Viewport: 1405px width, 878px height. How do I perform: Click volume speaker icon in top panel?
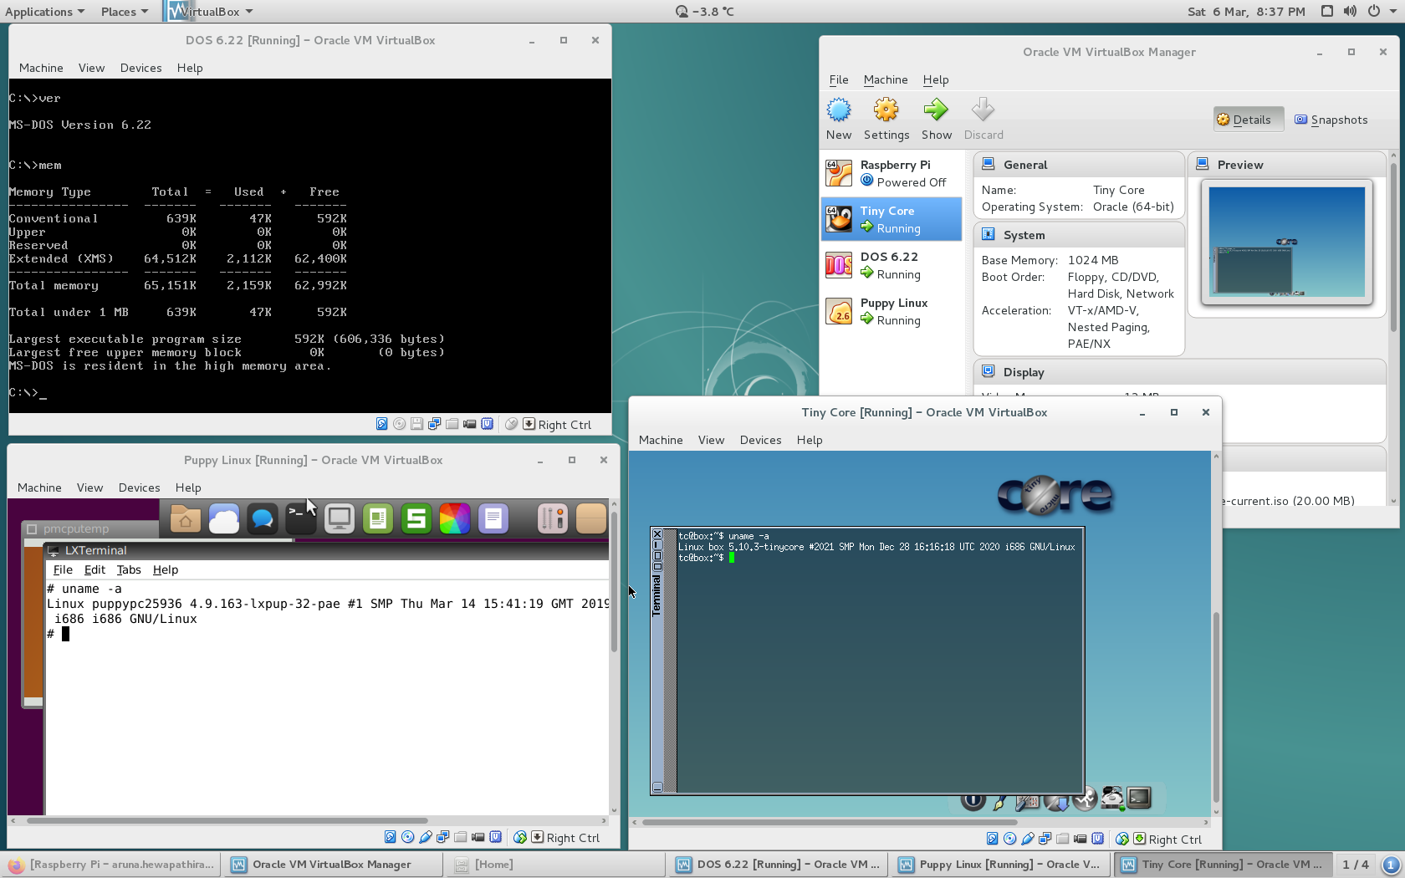pos(1350,12)
